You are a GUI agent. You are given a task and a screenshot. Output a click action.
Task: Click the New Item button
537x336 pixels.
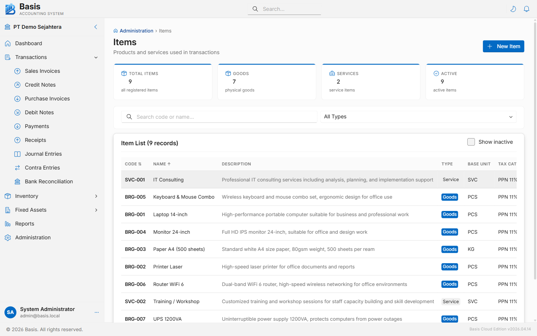click(x=503, y=46)
